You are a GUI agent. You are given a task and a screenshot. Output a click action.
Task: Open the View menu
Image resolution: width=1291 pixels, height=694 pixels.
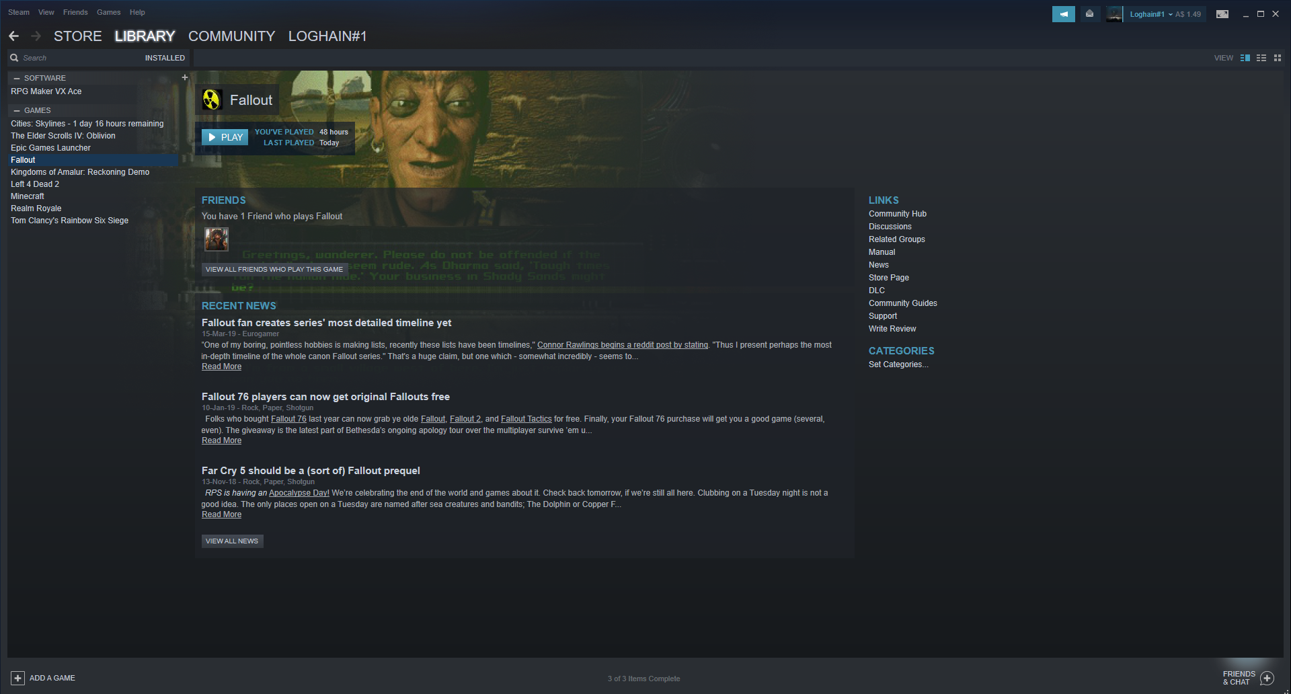point(46,12)
